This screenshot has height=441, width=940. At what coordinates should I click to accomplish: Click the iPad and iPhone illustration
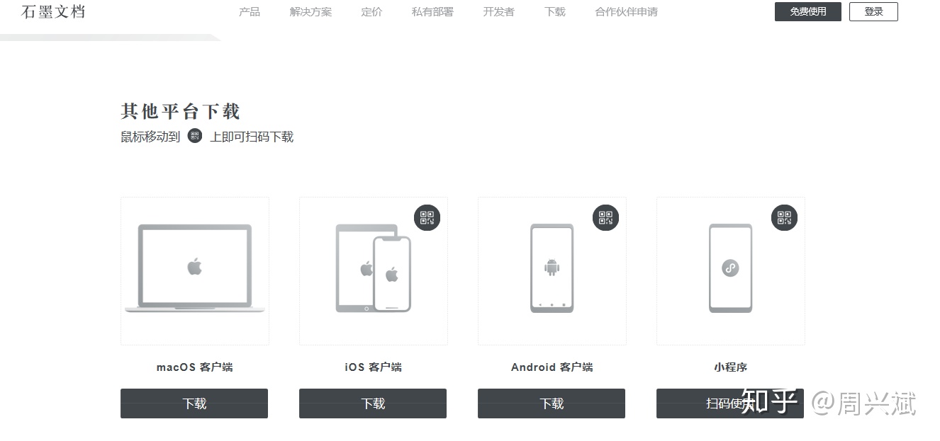coord(373,268)
